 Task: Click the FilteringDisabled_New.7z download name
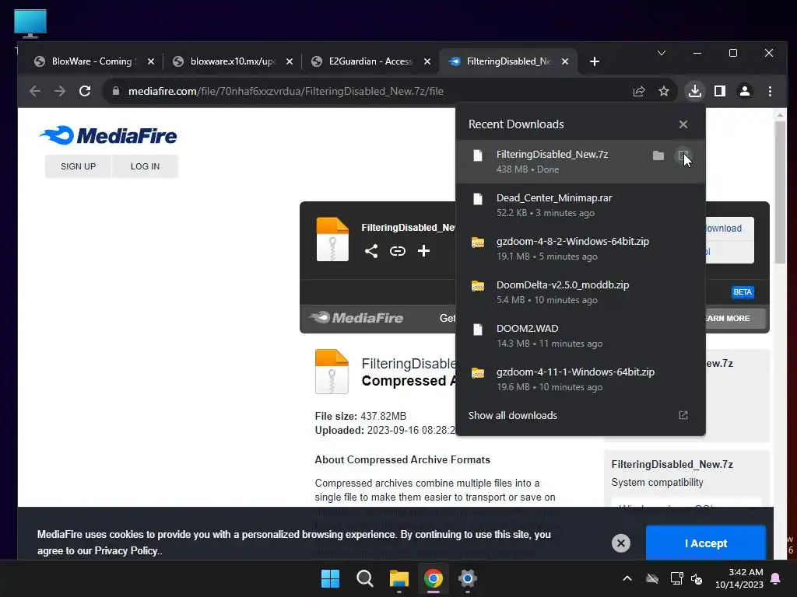(x=552, y=155)
